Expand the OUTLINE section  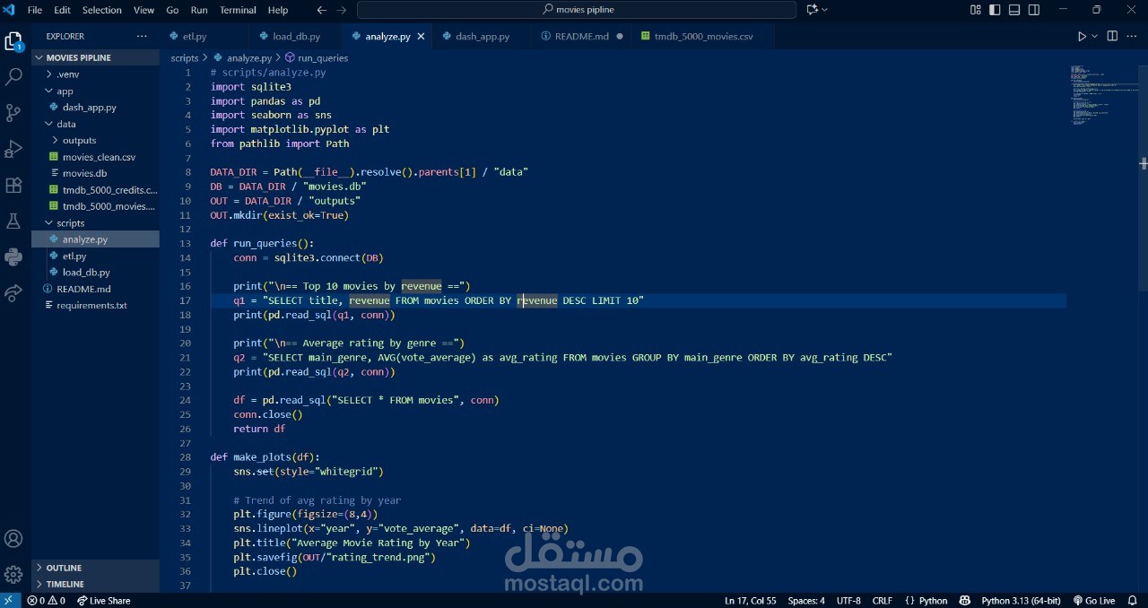click(x=95, y=568)
